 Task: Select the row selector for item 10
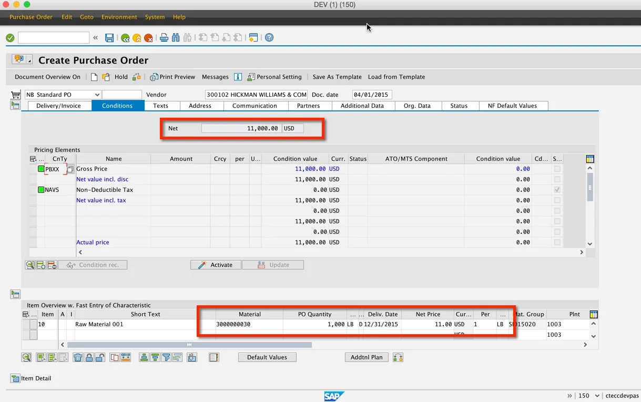pos(33,325)
